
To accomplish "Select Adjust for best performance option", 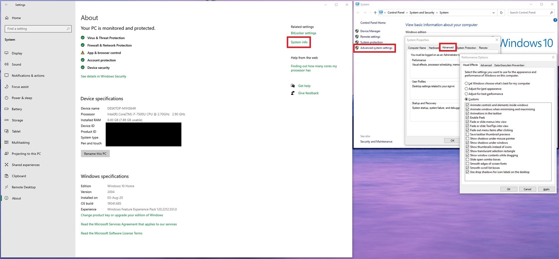I will 466,94.
